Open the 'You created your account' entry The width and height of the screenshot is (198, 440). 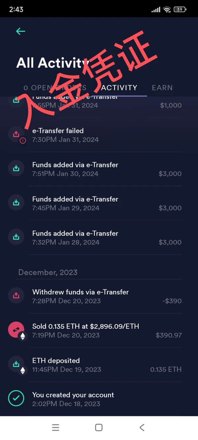[x=99, y=399]
